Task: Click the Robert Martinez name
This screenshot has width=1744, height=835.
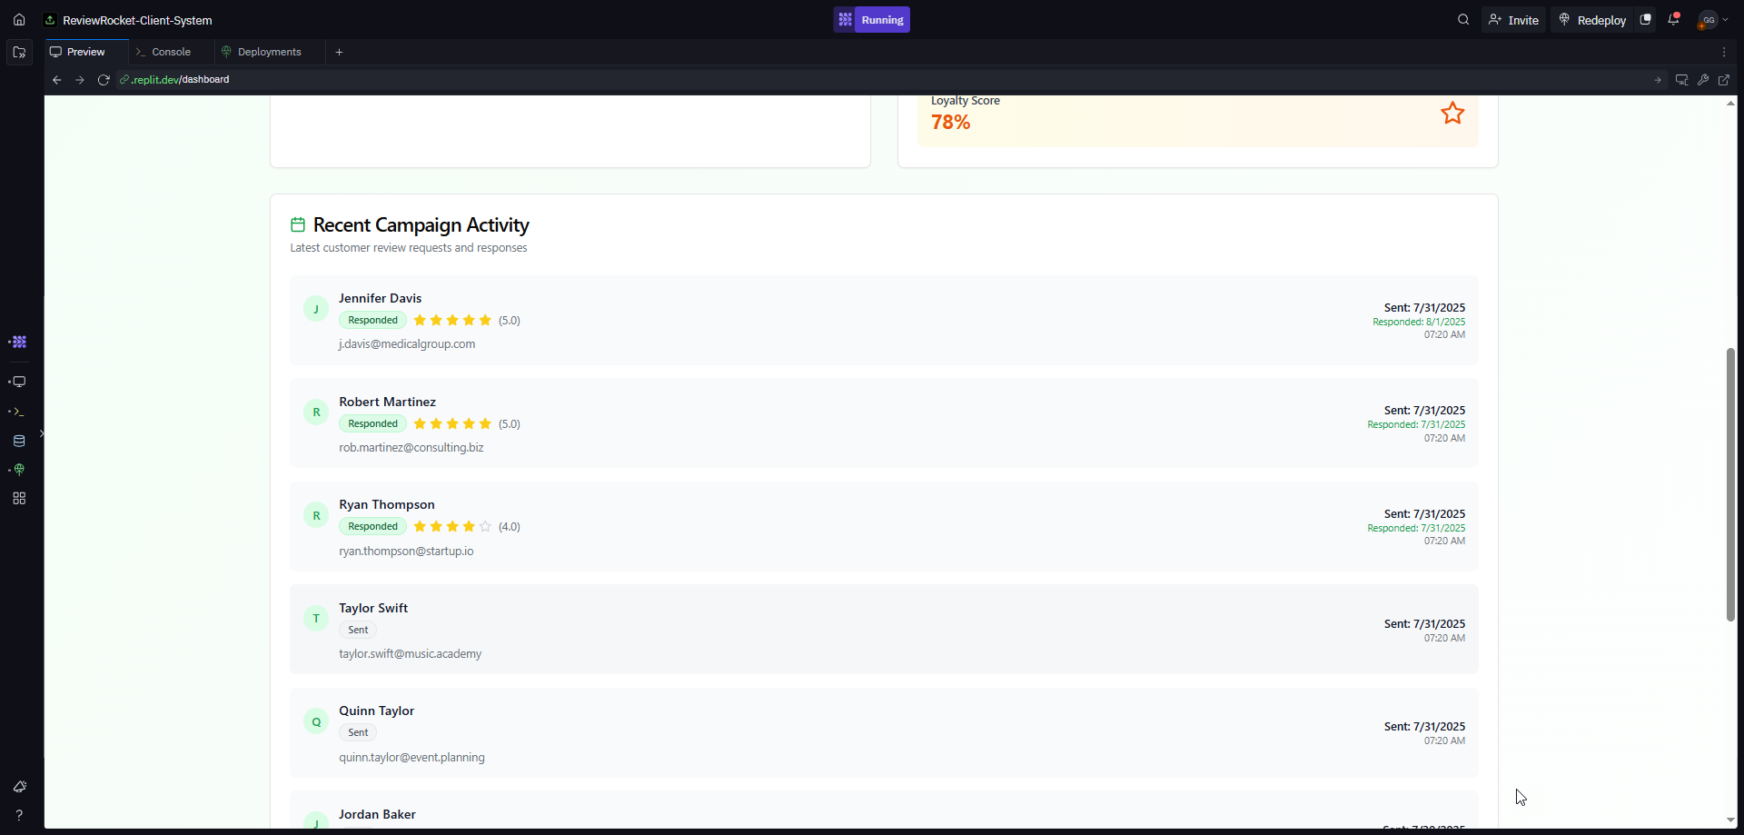Action: (x=387, y=402)
